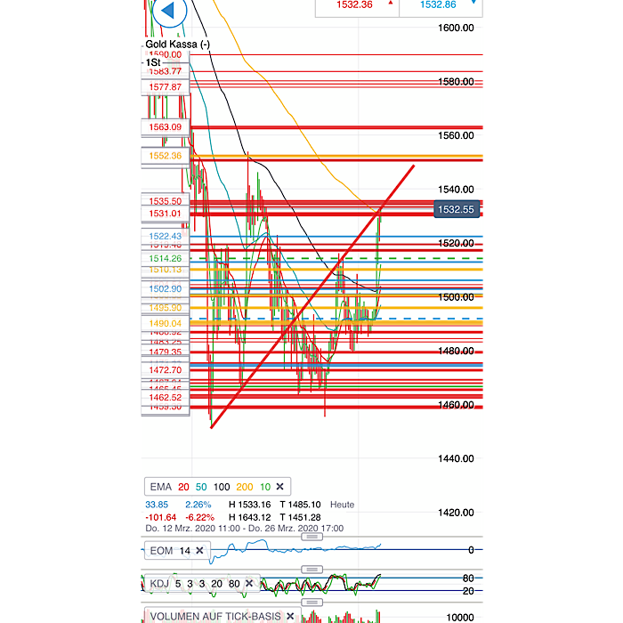Select the 1462.52 level label
This screenshot has width=623, height=623.
tap(166, 397)
